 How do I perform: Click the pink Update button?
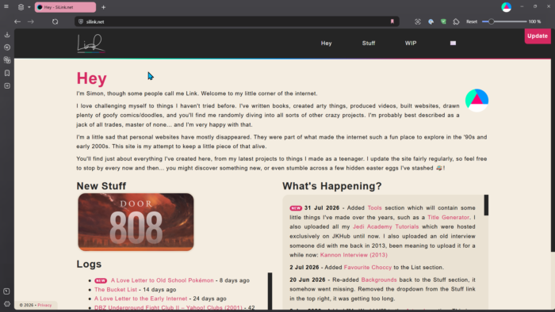[538, 36]
